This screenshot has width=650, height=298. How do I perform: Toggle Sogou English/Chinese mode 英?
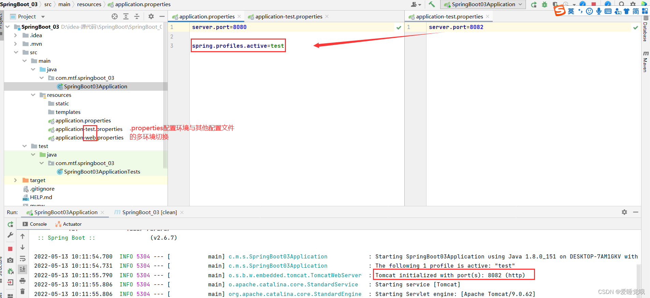coord(571,11)
